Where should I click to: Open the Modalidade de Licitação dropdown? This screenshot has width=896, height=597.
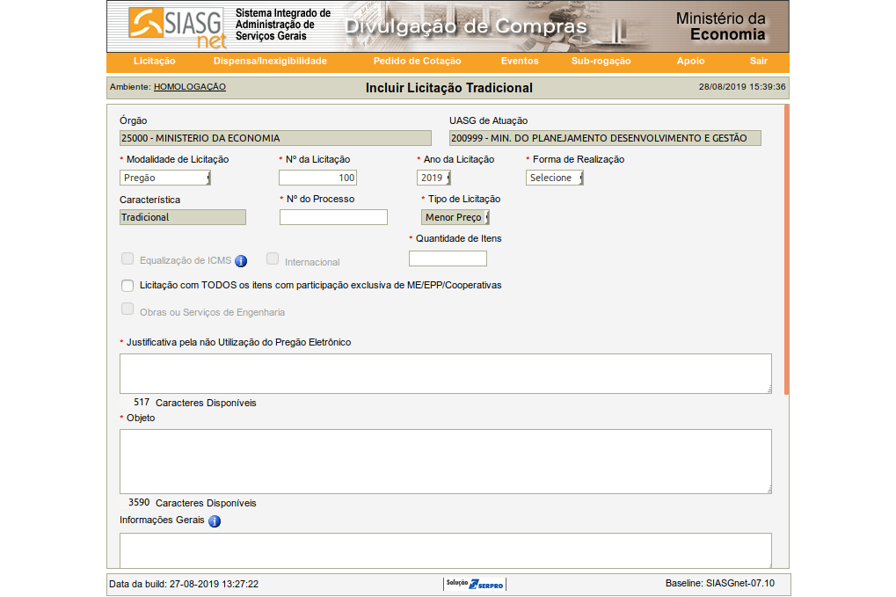point(165,178)
